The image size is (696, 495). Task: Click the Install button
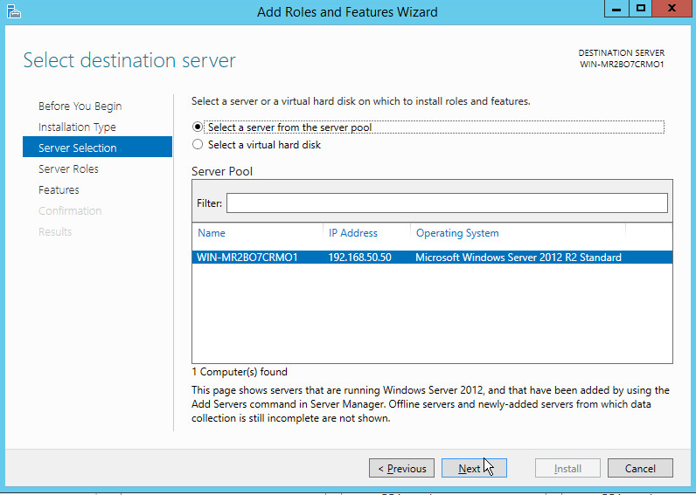(567, 469)
